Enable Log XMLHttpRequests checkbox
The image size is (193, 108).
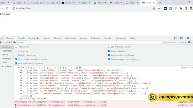coord(109,47)
